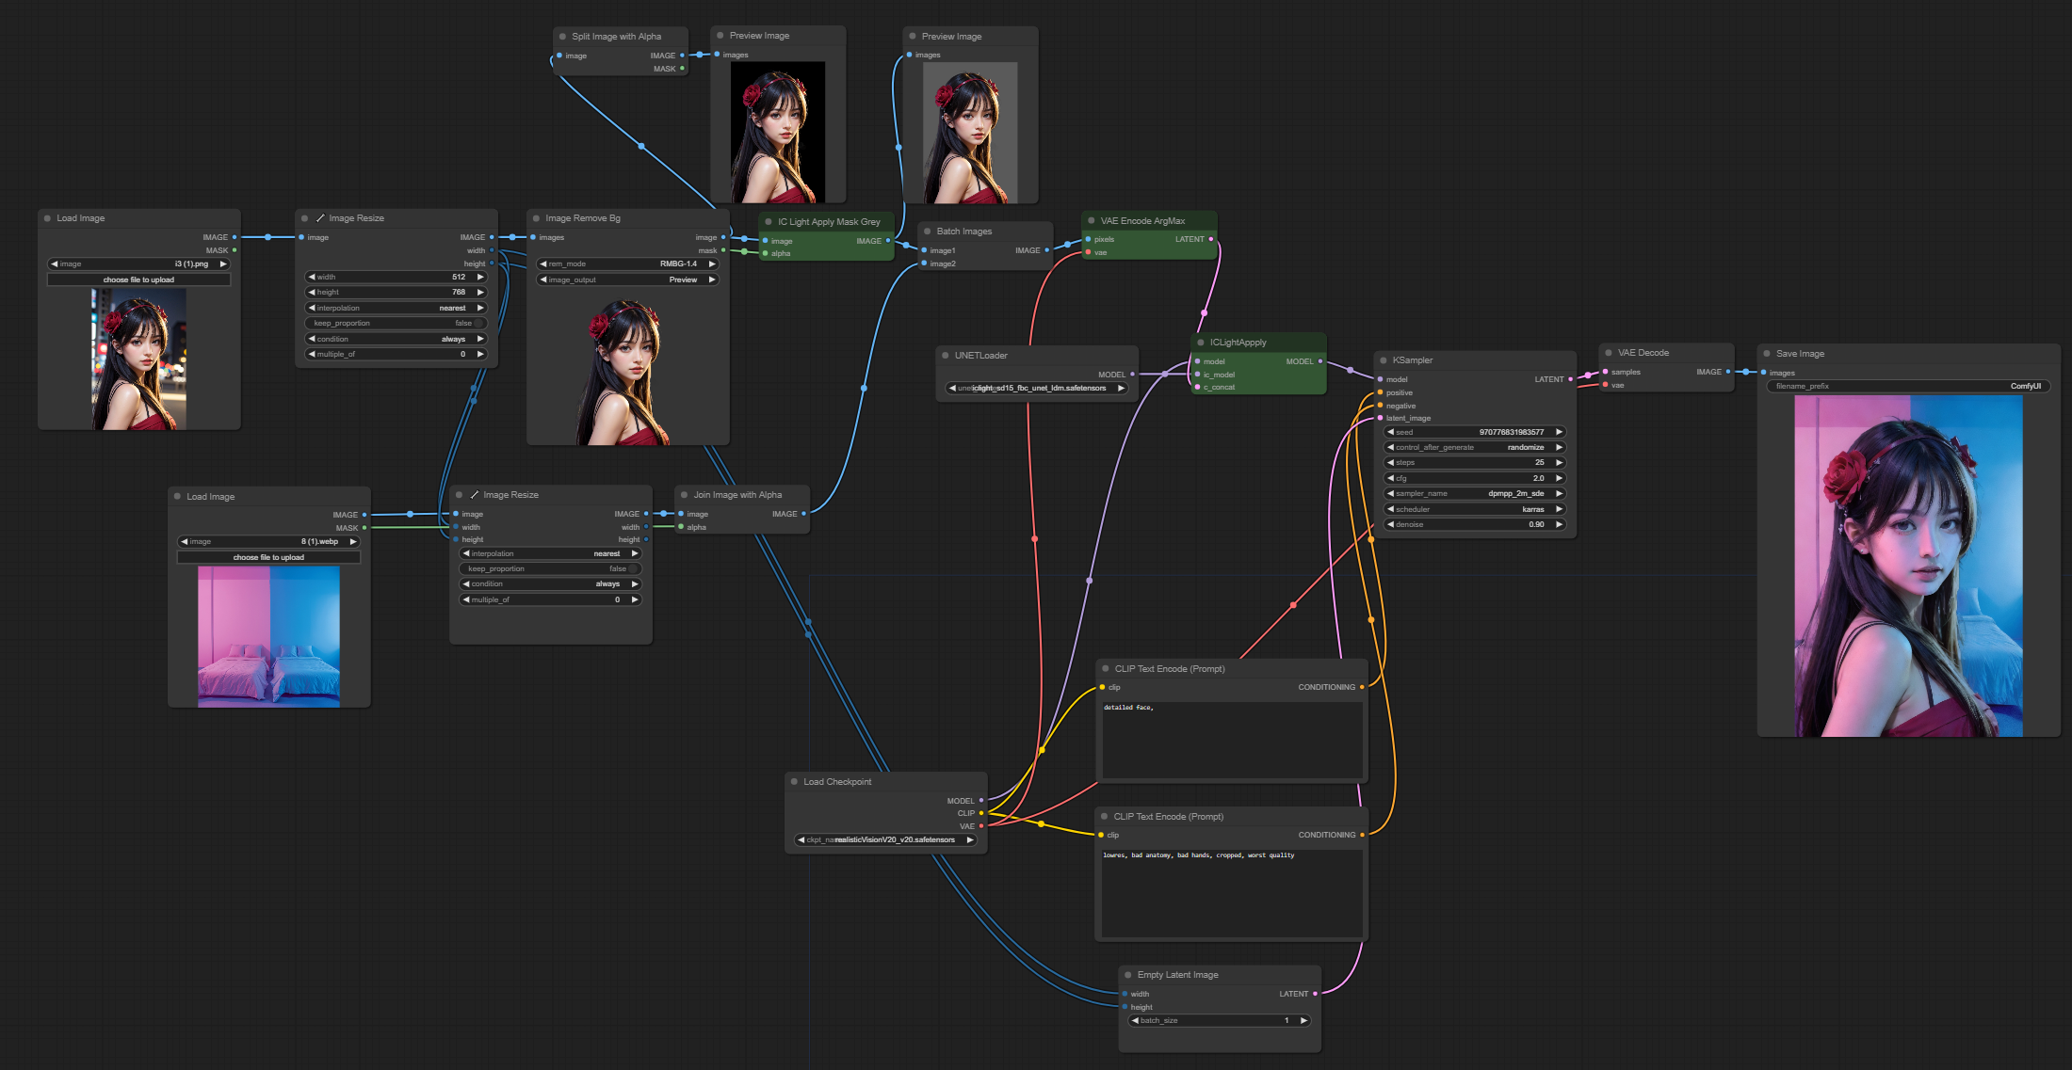Screen dimensions: 2072x1070
Task: Click the VAE Decode node's collapse dot
Action: (1609, 353)
